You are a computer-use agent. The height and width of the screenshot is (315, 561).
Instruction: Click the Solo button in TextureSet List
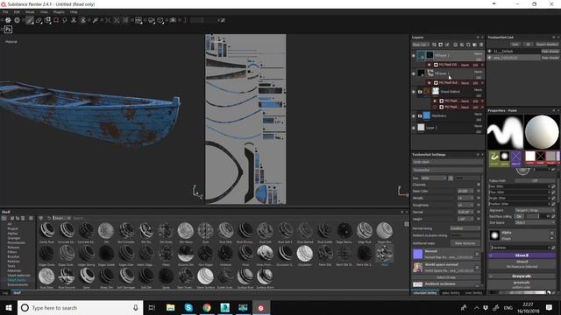[x=515, y=45]
